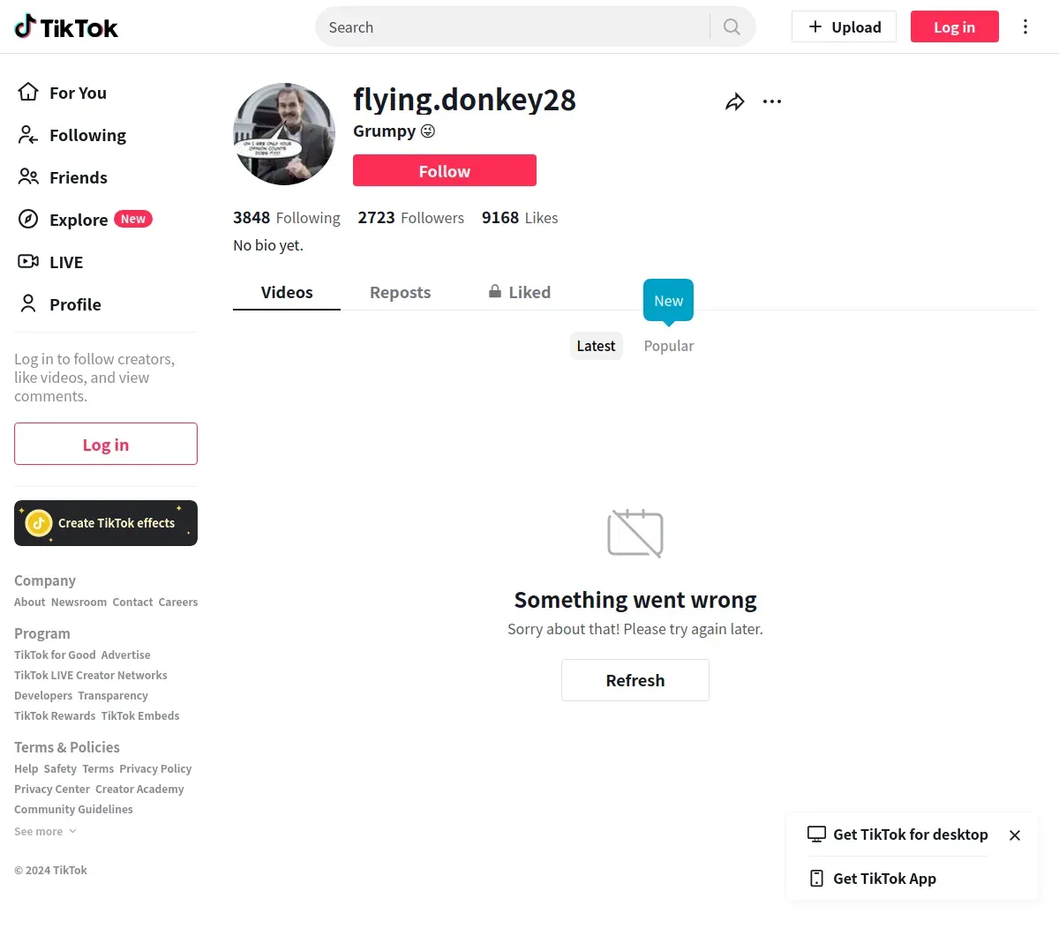Click the Refresh button
The height and width of the screenshot is (943, 1059).
pyautogui.click(x=635, y=680)
